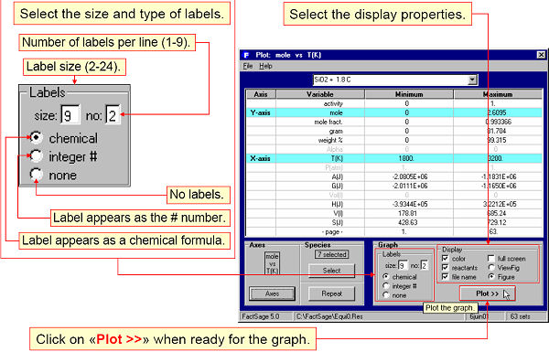Choose integer # labels in Graph panel
This screenshot has height=352, width=549.
386,286
